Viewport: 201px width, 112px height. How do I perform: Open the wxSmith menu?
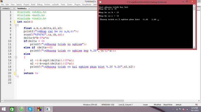[55, 4]
